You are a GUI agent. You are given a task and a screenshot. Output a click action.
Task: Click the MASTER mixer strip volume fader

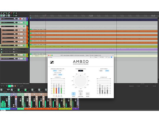pyautogui.click(x=7, y=100)
